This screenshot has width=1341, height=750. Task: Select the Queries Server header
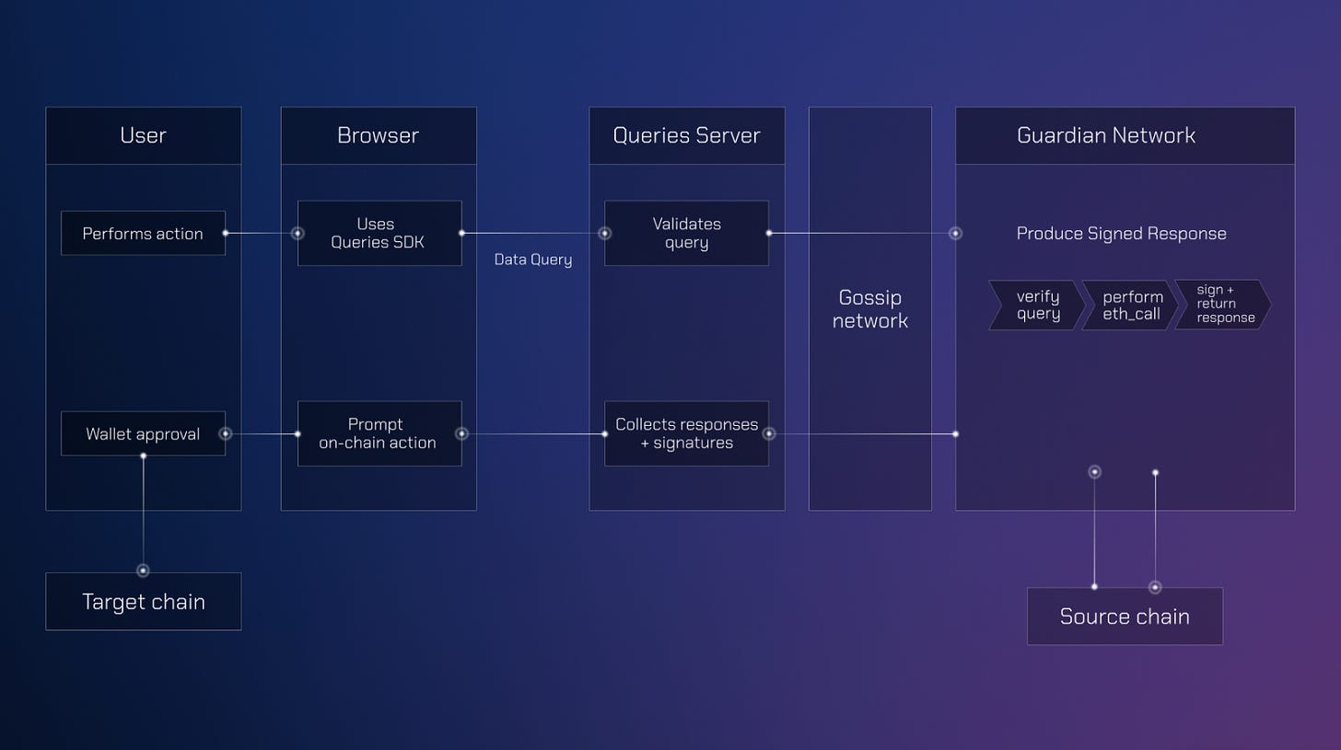point(687,135)
